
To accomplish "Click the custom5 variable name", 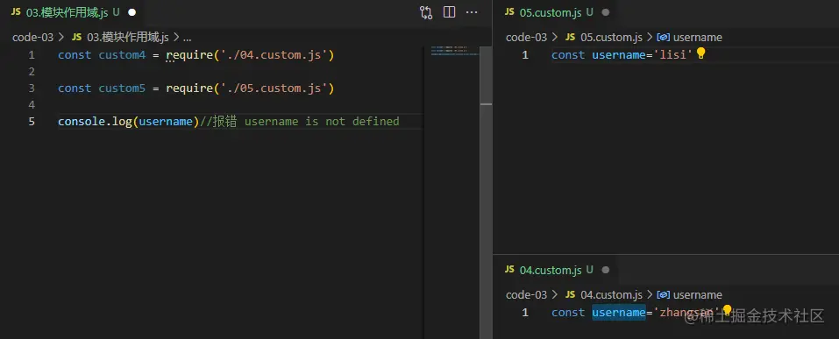I will point(122,88).
